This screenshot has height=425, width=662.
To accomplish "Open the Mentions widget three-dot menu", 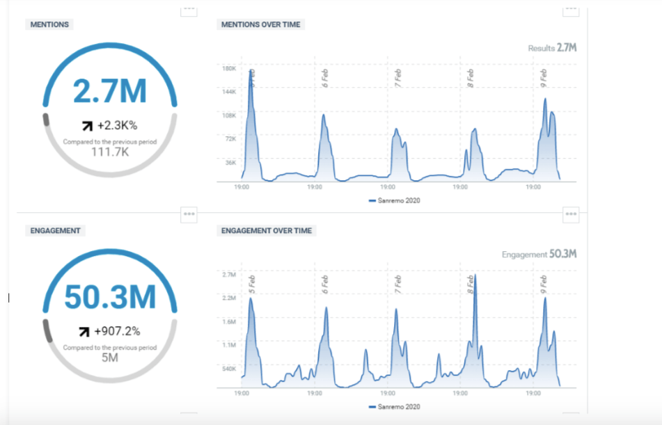I will click(x=189, y=10).
